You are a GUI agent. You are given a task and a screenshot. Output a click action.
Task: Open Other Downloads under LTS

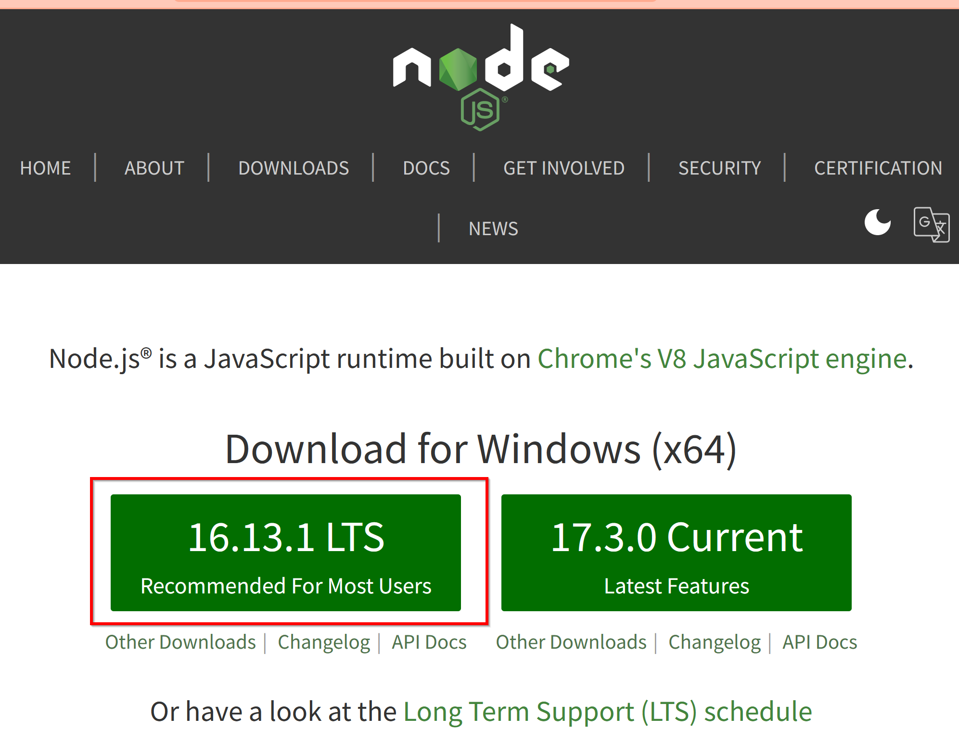pos(180,642)
